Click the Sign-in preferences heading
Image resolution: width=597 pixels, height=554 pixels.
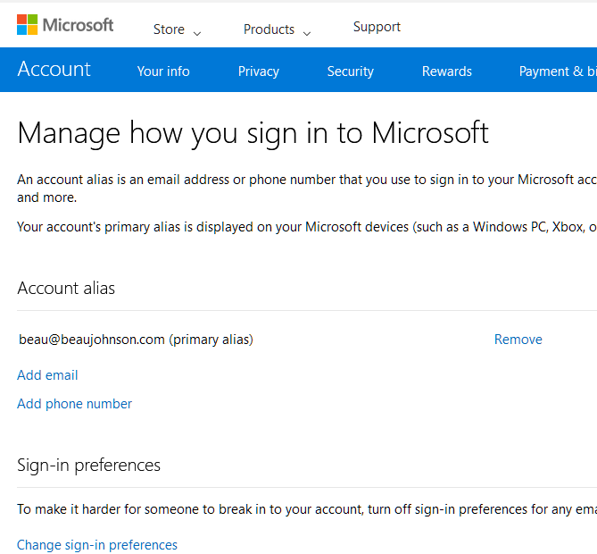click(x=88, y=466)
